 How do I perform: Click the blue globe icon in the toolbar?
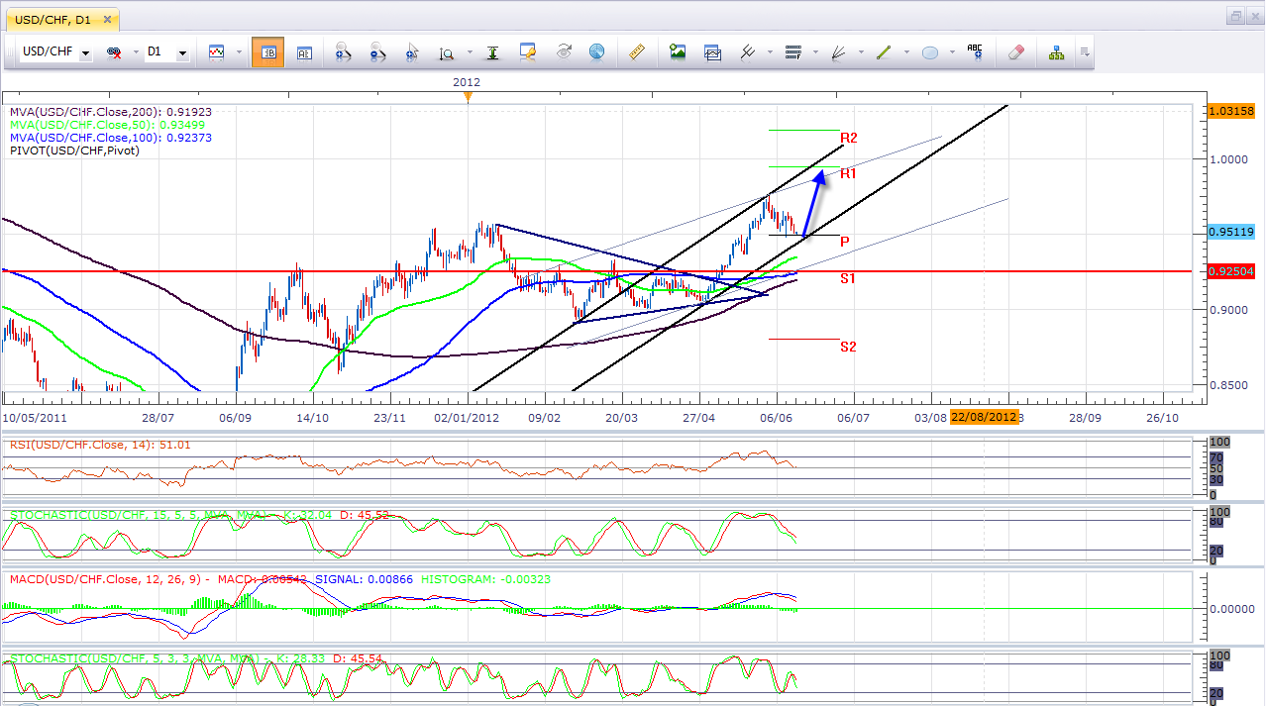click(596, 52)
